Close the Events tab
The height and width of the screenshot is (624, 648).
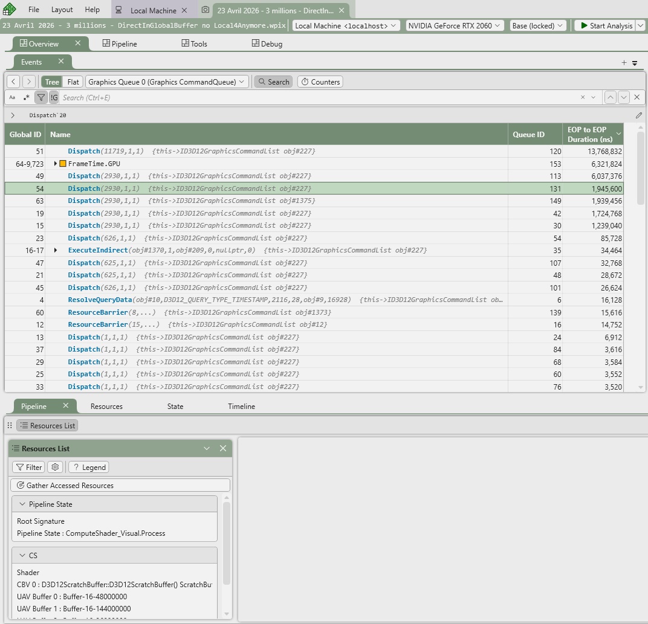click(61, 61)
